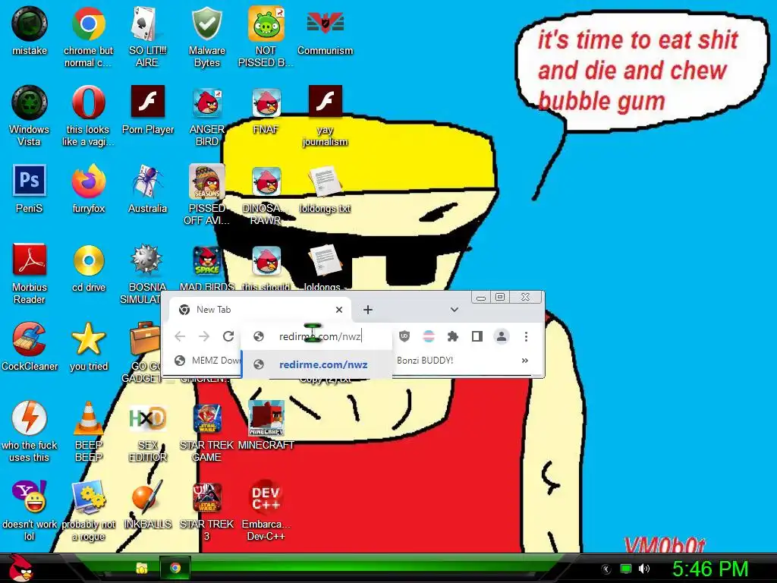Click the address bar with redirme.com/nwz
777x583 pixels.
click(317, 336)
